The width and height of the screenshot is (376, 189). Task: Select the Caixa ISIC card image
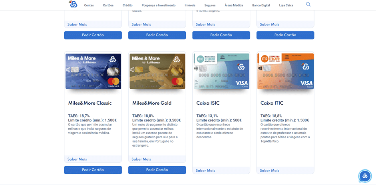click(x=221, y=71)
